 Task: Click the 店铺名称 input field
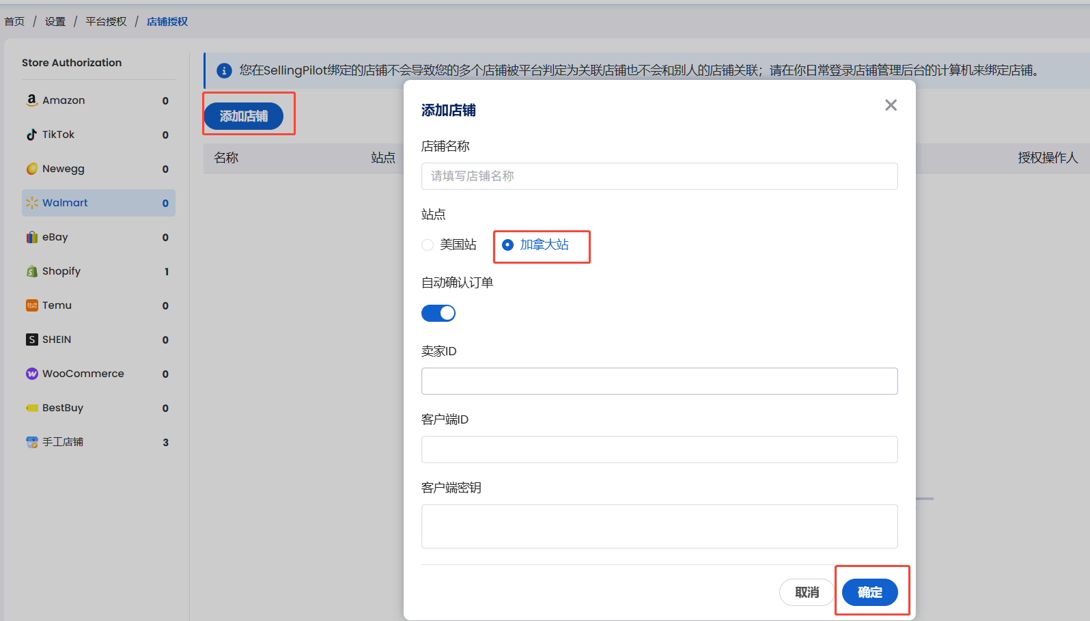659,176
